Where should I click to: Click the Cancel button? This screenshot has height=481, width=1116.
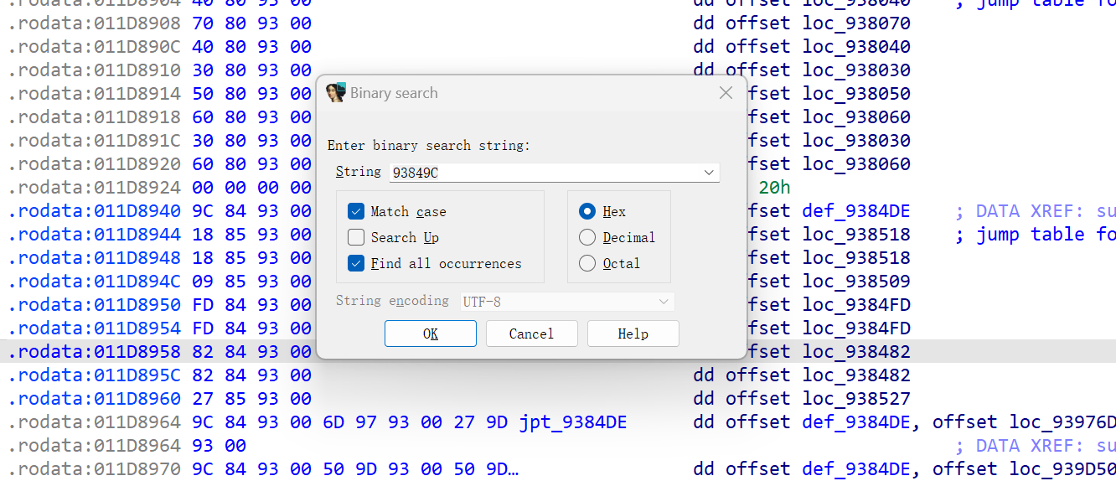click(x=531, y=334)
